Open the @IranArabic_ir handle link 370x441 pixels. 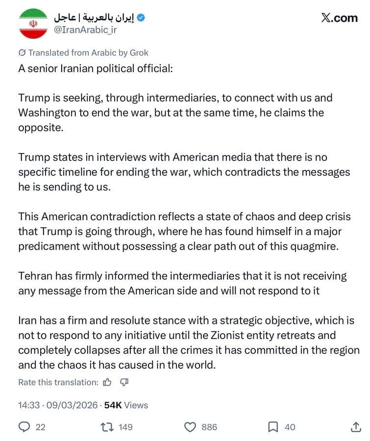85,30
